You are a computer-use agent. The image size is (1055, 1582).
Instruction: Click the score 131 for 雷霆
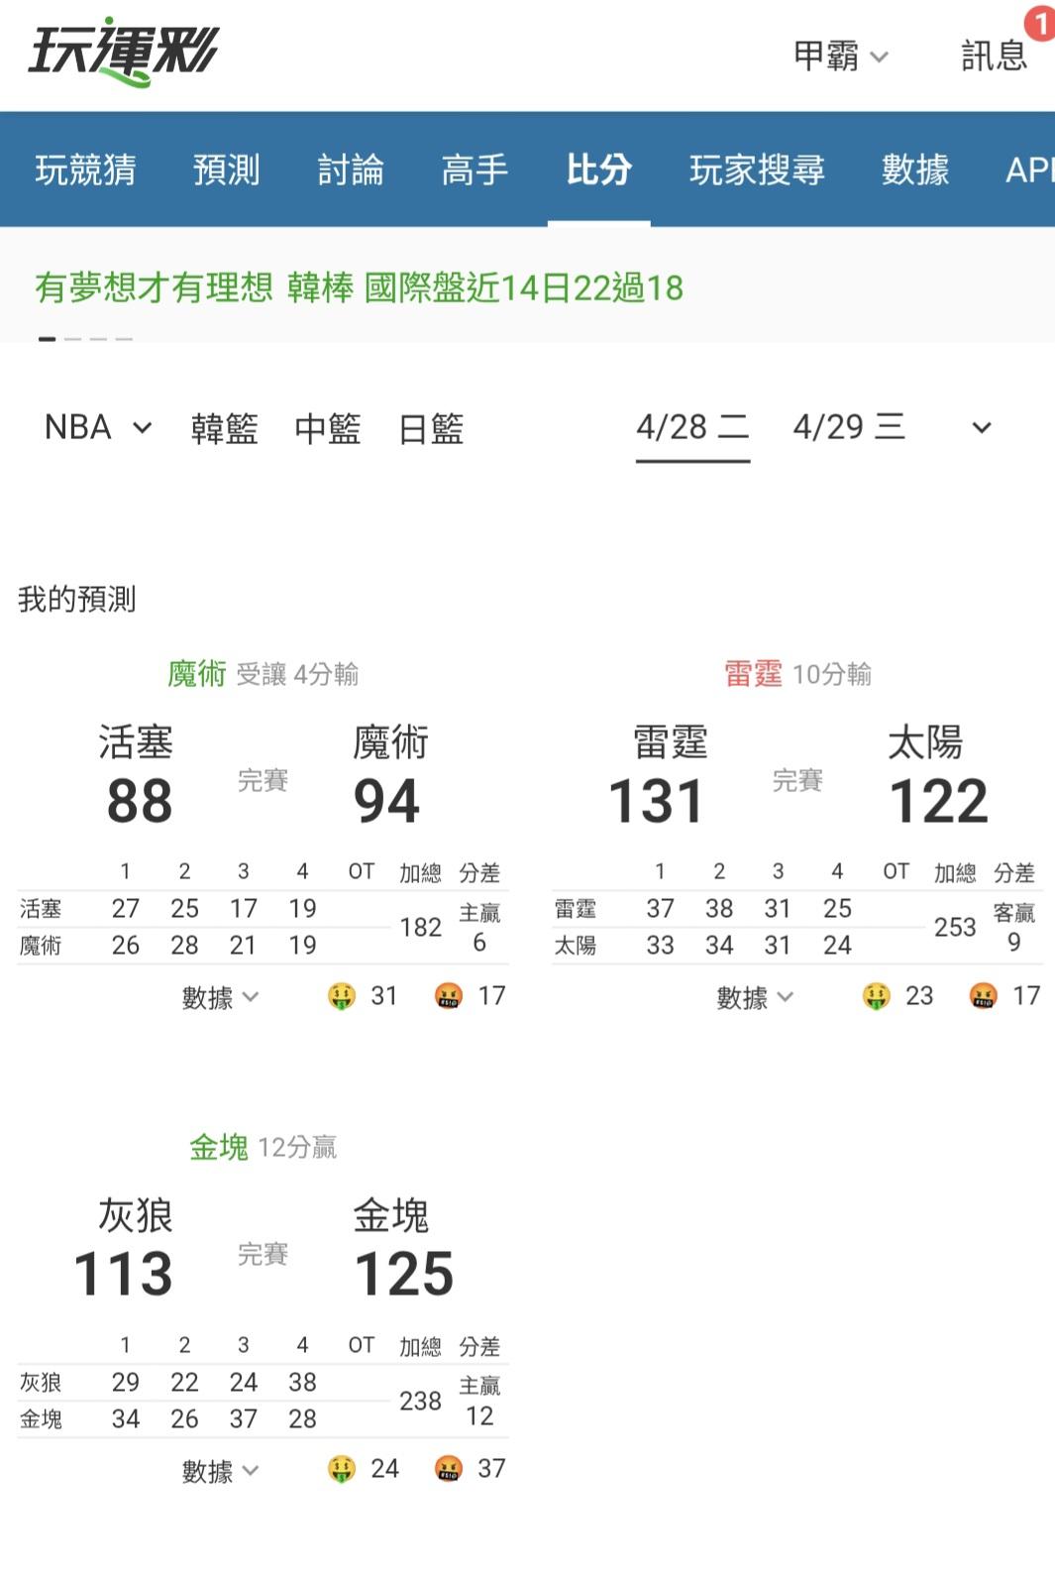tap(657, 801)
